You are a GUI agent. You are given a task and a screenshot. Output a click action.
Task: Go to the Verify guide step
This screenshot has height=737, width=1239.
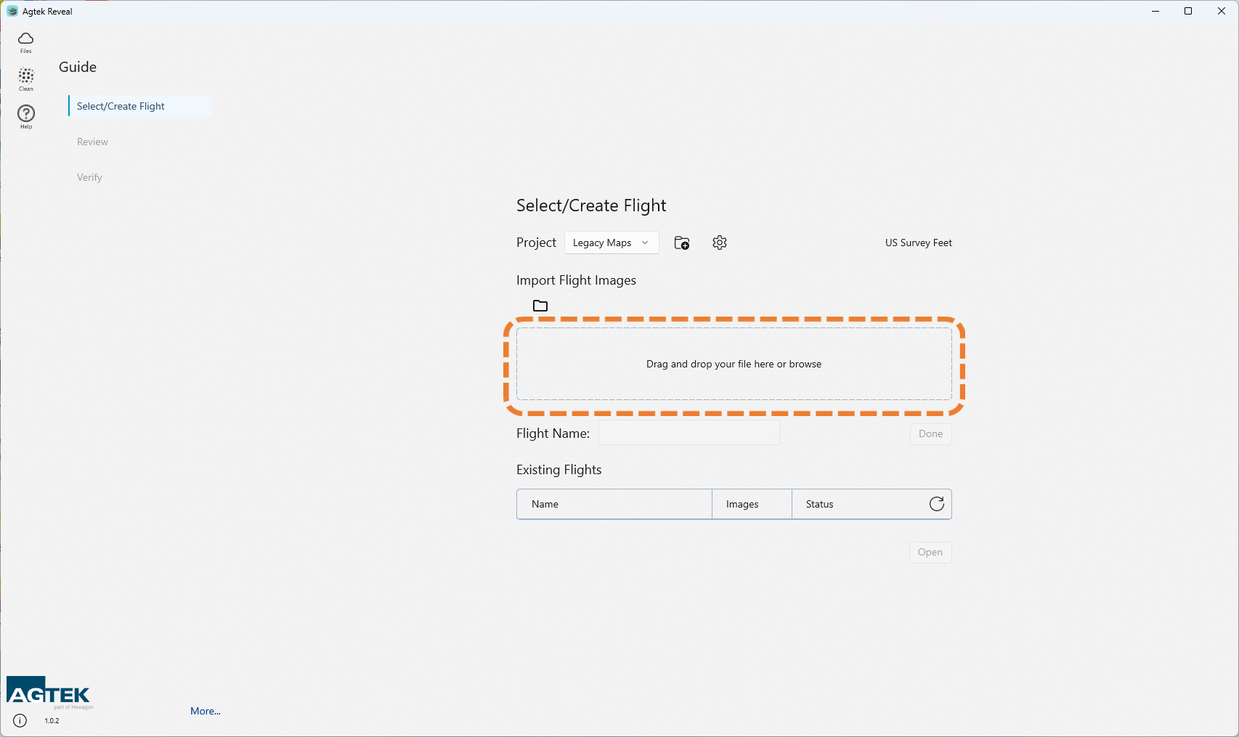point(89,177)
